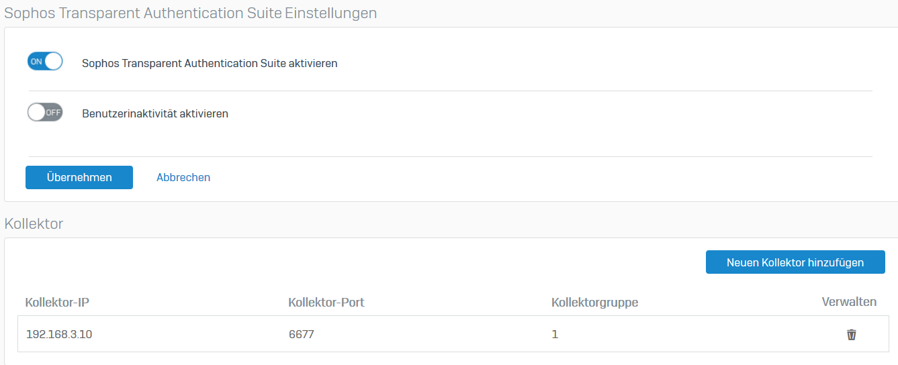Click the 'Sophos Transparent Authentication Suite aktivieren' label
The image size is (898, 365).
coord(210,64)
